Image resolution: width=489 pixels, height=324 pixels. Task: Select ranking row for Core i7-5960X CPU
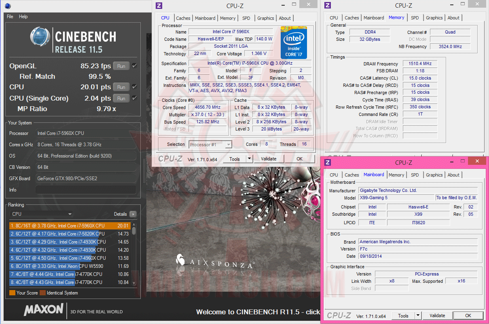[70, 226]
